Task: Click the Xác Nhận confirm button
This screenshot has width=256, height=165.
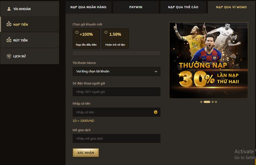Action: tap(86, 153)
